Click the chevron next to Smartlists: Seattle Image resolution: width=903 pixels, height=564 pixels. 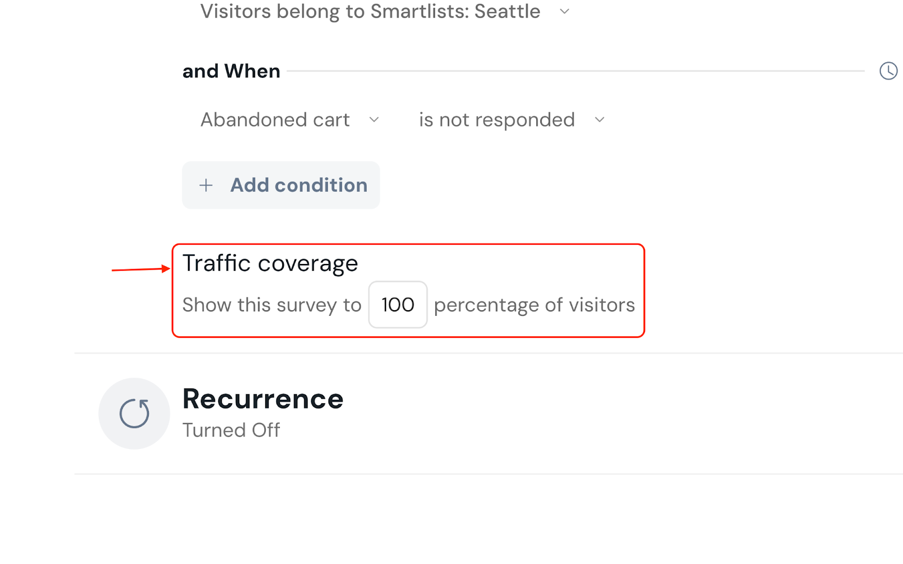pyautogui.click(x=564, y=11)
